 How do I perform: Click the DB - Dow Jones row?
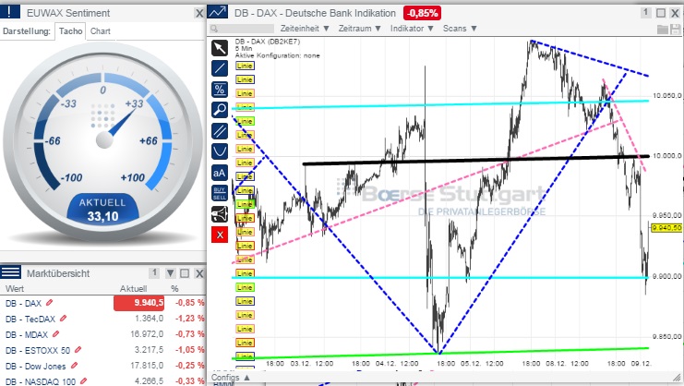point(103,366)
